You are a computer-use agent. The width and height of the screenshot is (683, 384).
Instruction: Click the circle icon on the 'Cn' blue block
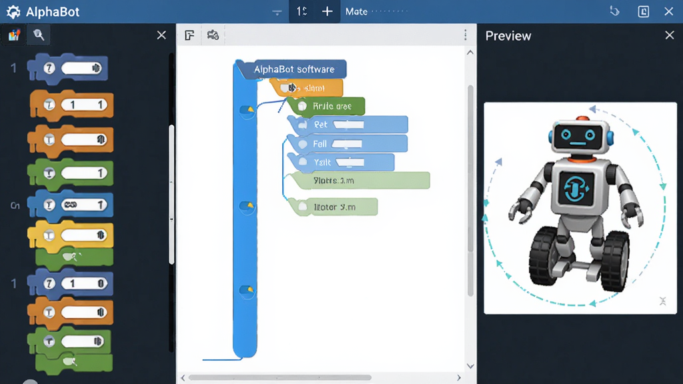click(x=49, y=205)
